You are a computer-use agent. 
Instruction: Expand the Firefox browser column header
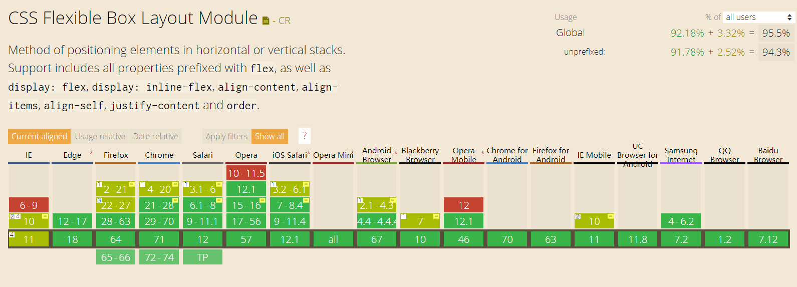[x=116, y=155]
